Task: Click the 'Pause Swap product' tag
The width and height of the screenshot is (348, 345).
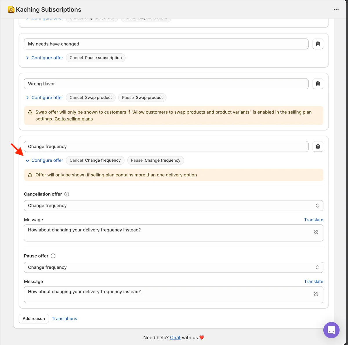Action: click(x=142, y=98)
